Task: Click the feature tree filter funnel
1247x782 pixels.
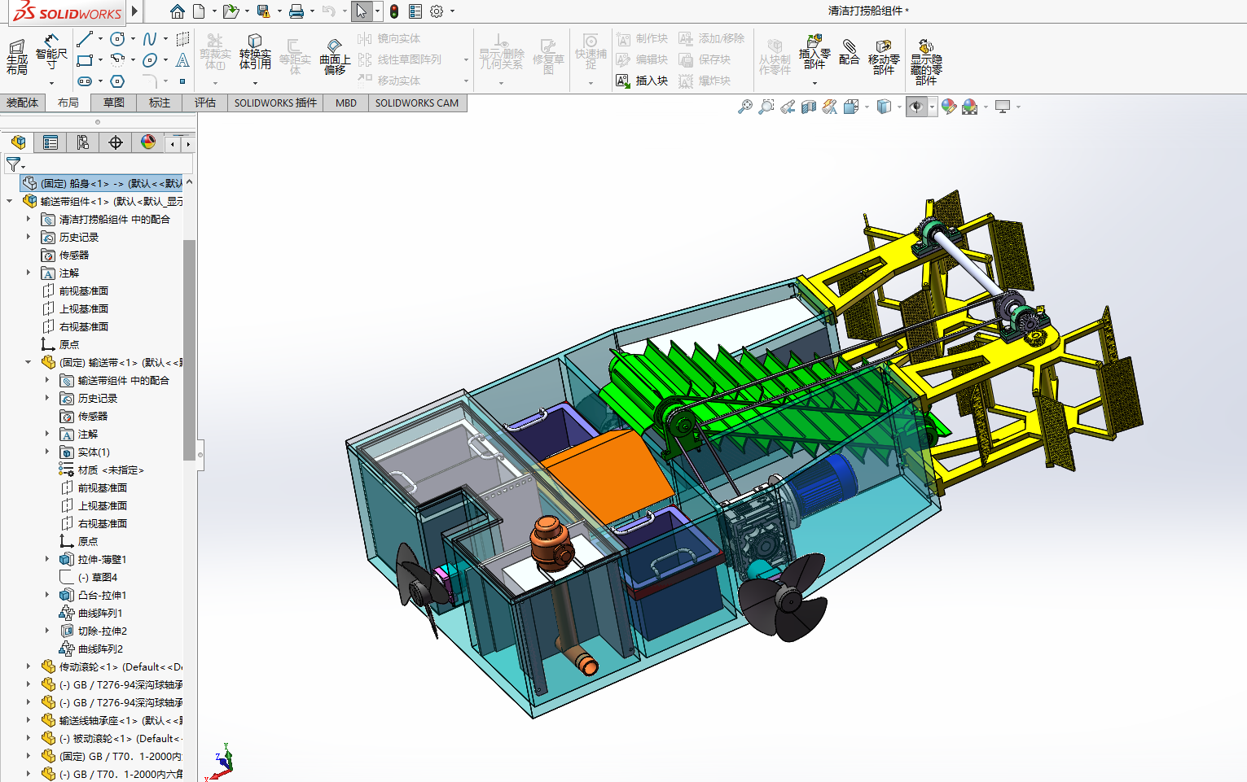Action: [13, 164]
